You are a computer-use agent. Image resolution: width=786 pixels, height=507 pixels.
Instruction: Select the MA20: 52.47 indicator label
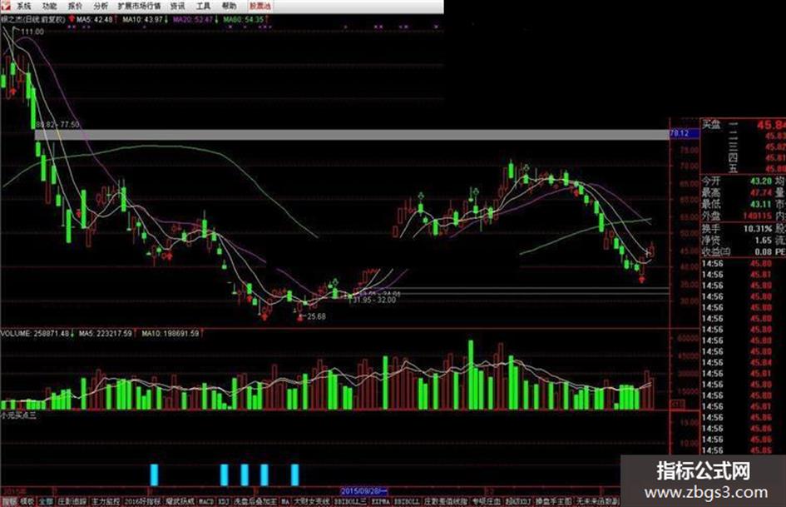click(193, 20)
